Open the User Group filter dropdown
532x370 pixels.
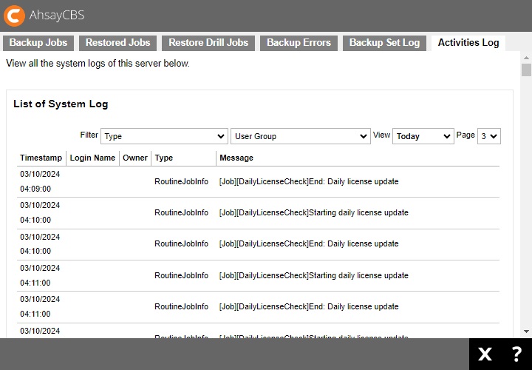(x=300, y=137)
